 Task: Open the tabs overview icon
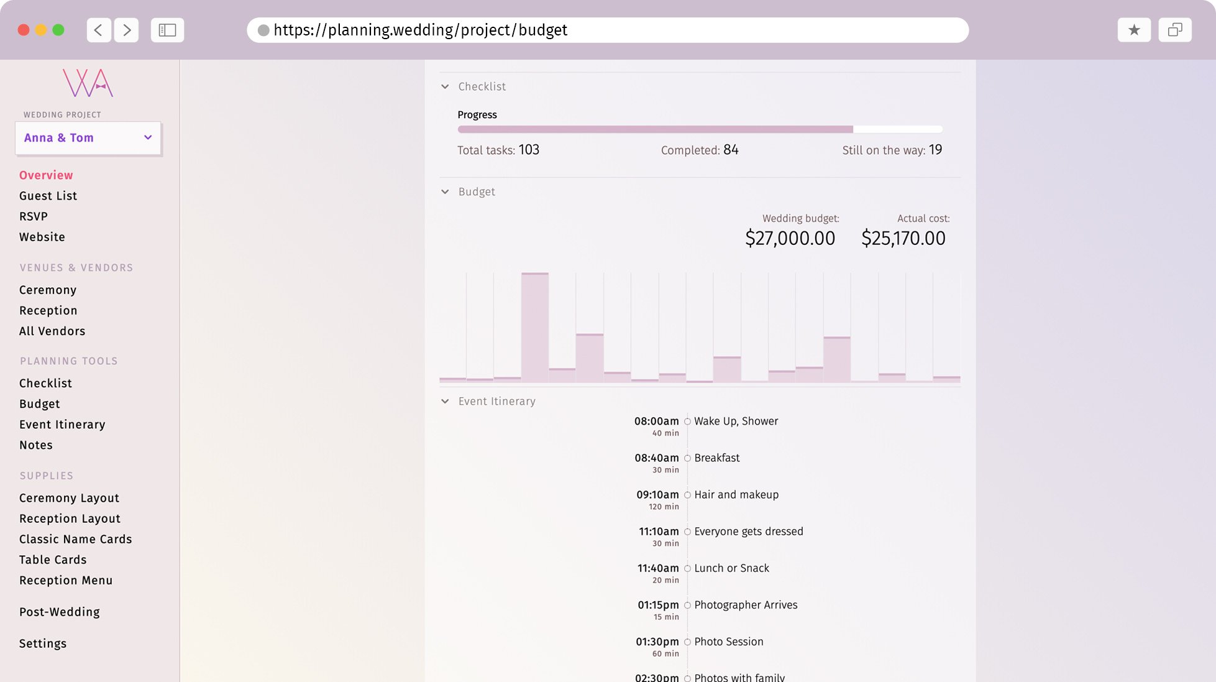click(1174, 30)
